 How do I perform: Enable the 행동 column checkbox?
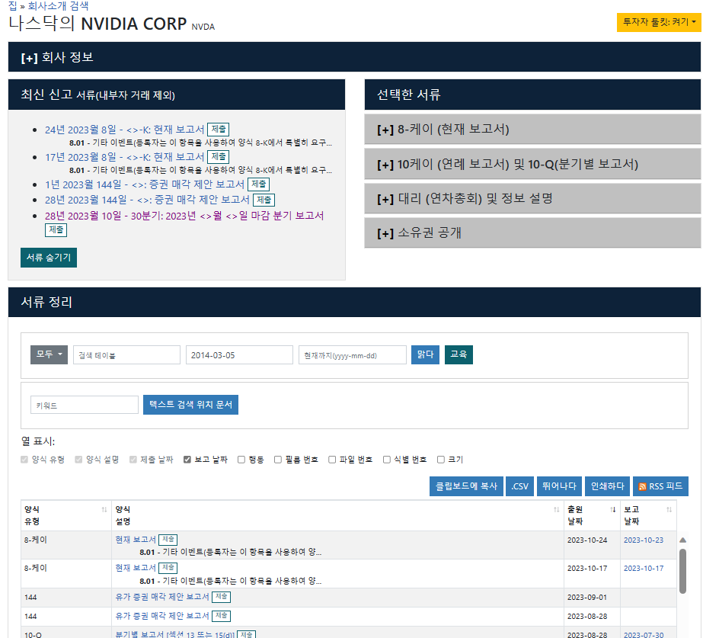241,460
